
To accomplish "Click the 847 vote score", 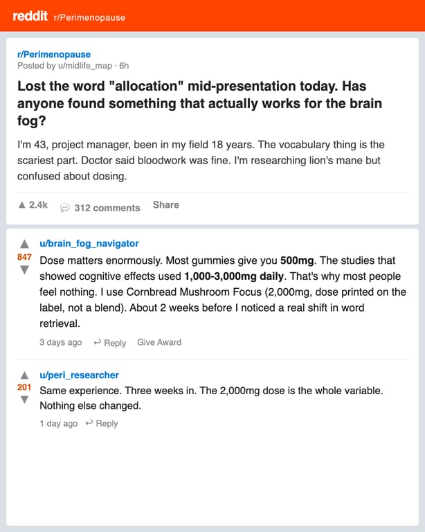I will [x=24, y=257].
